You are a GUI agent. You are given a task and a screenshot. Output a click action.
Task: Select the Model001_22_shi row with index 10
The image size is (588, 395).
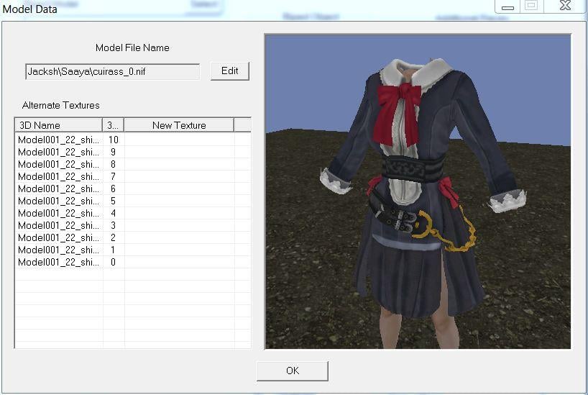coord(133,140)
